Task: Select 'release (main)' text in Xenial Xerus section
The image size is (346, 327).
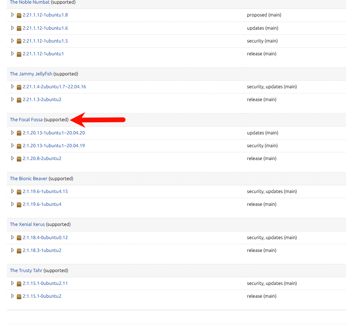Action: coord(262,250)
